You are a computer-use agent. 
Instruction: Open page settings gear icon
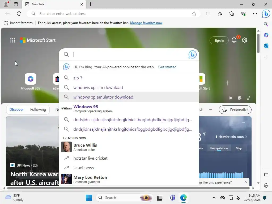click(245, 40)
